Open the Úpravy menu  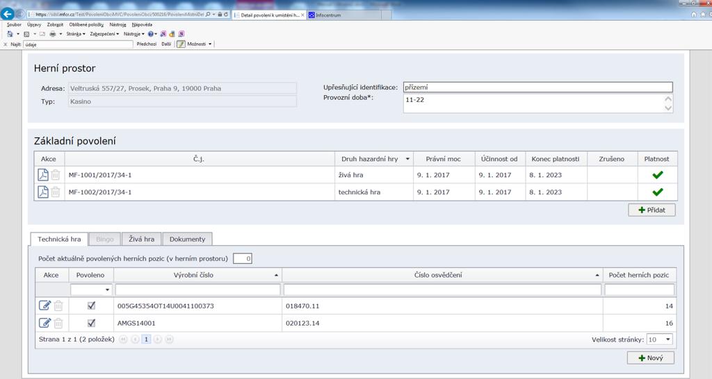34,24
